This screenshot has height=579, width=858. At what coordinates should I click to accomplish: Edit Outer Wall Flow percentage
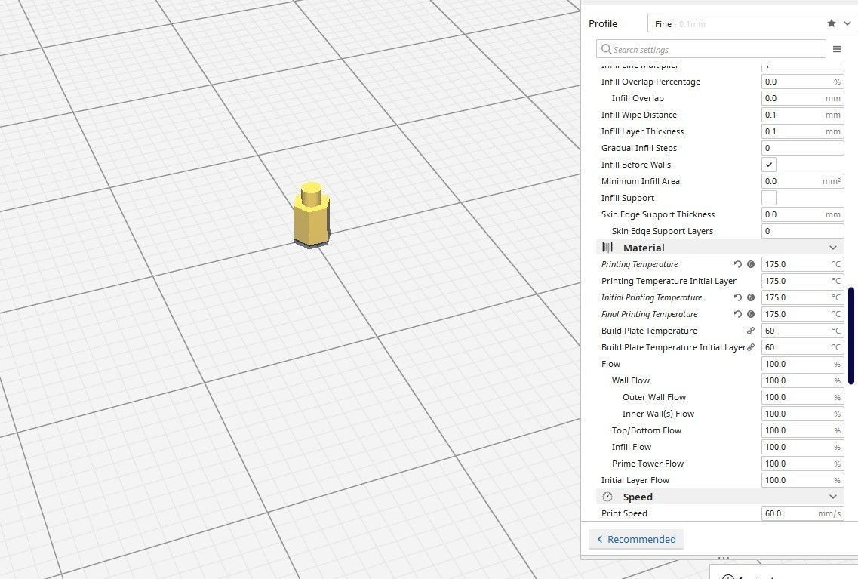point(802,397)
